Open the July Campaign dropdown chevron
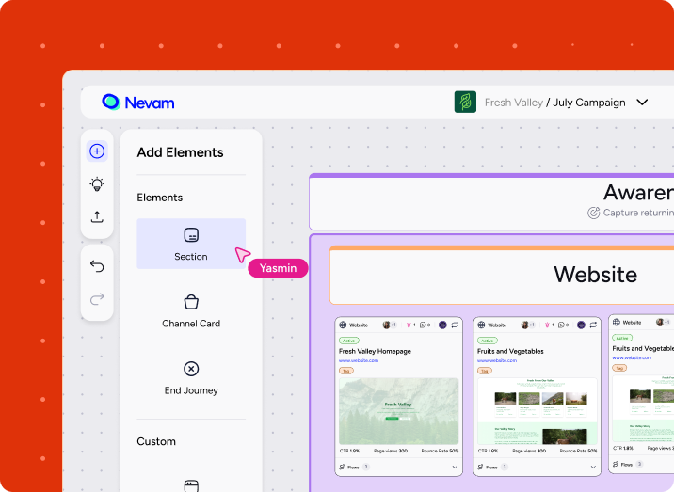674x492 pixels. (x=642, y=103)
